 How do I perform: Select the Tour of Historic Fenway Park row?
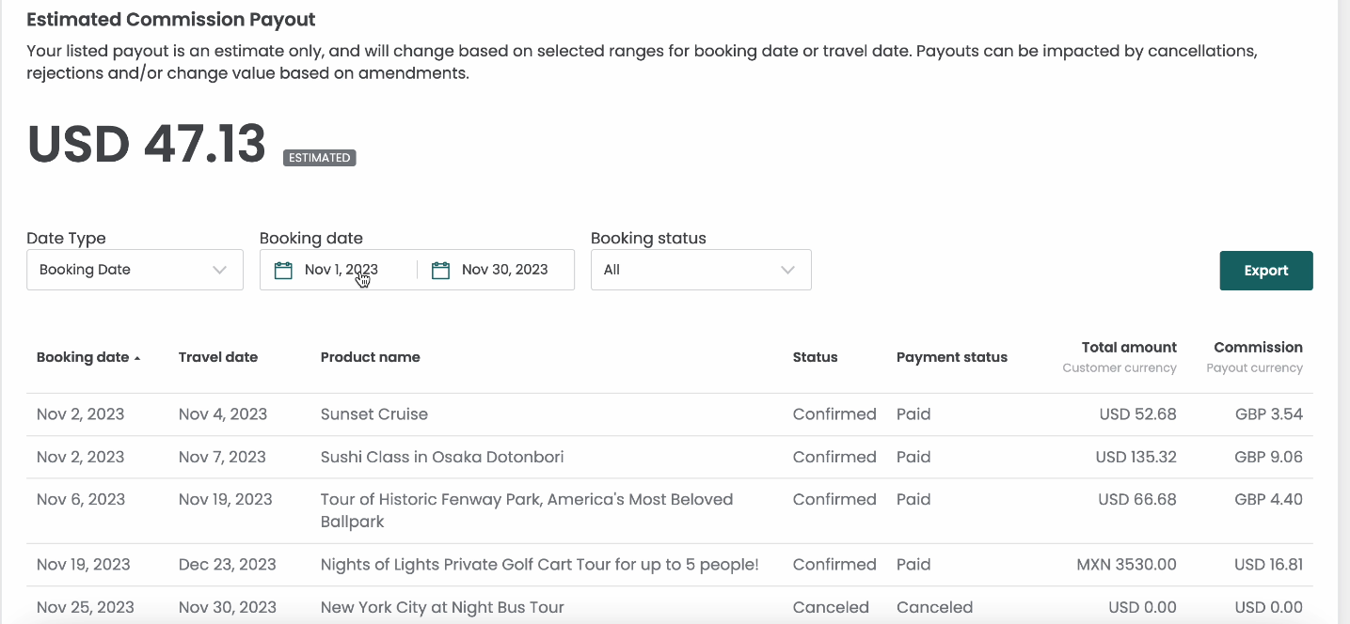pyautogui.click(x=670, y=511)
